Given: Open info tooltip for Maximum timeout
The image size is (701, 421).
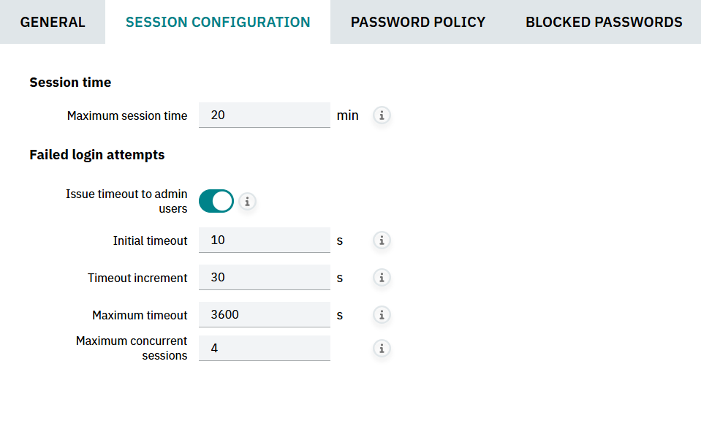Looking at the screenshot, I should (382, 315).
